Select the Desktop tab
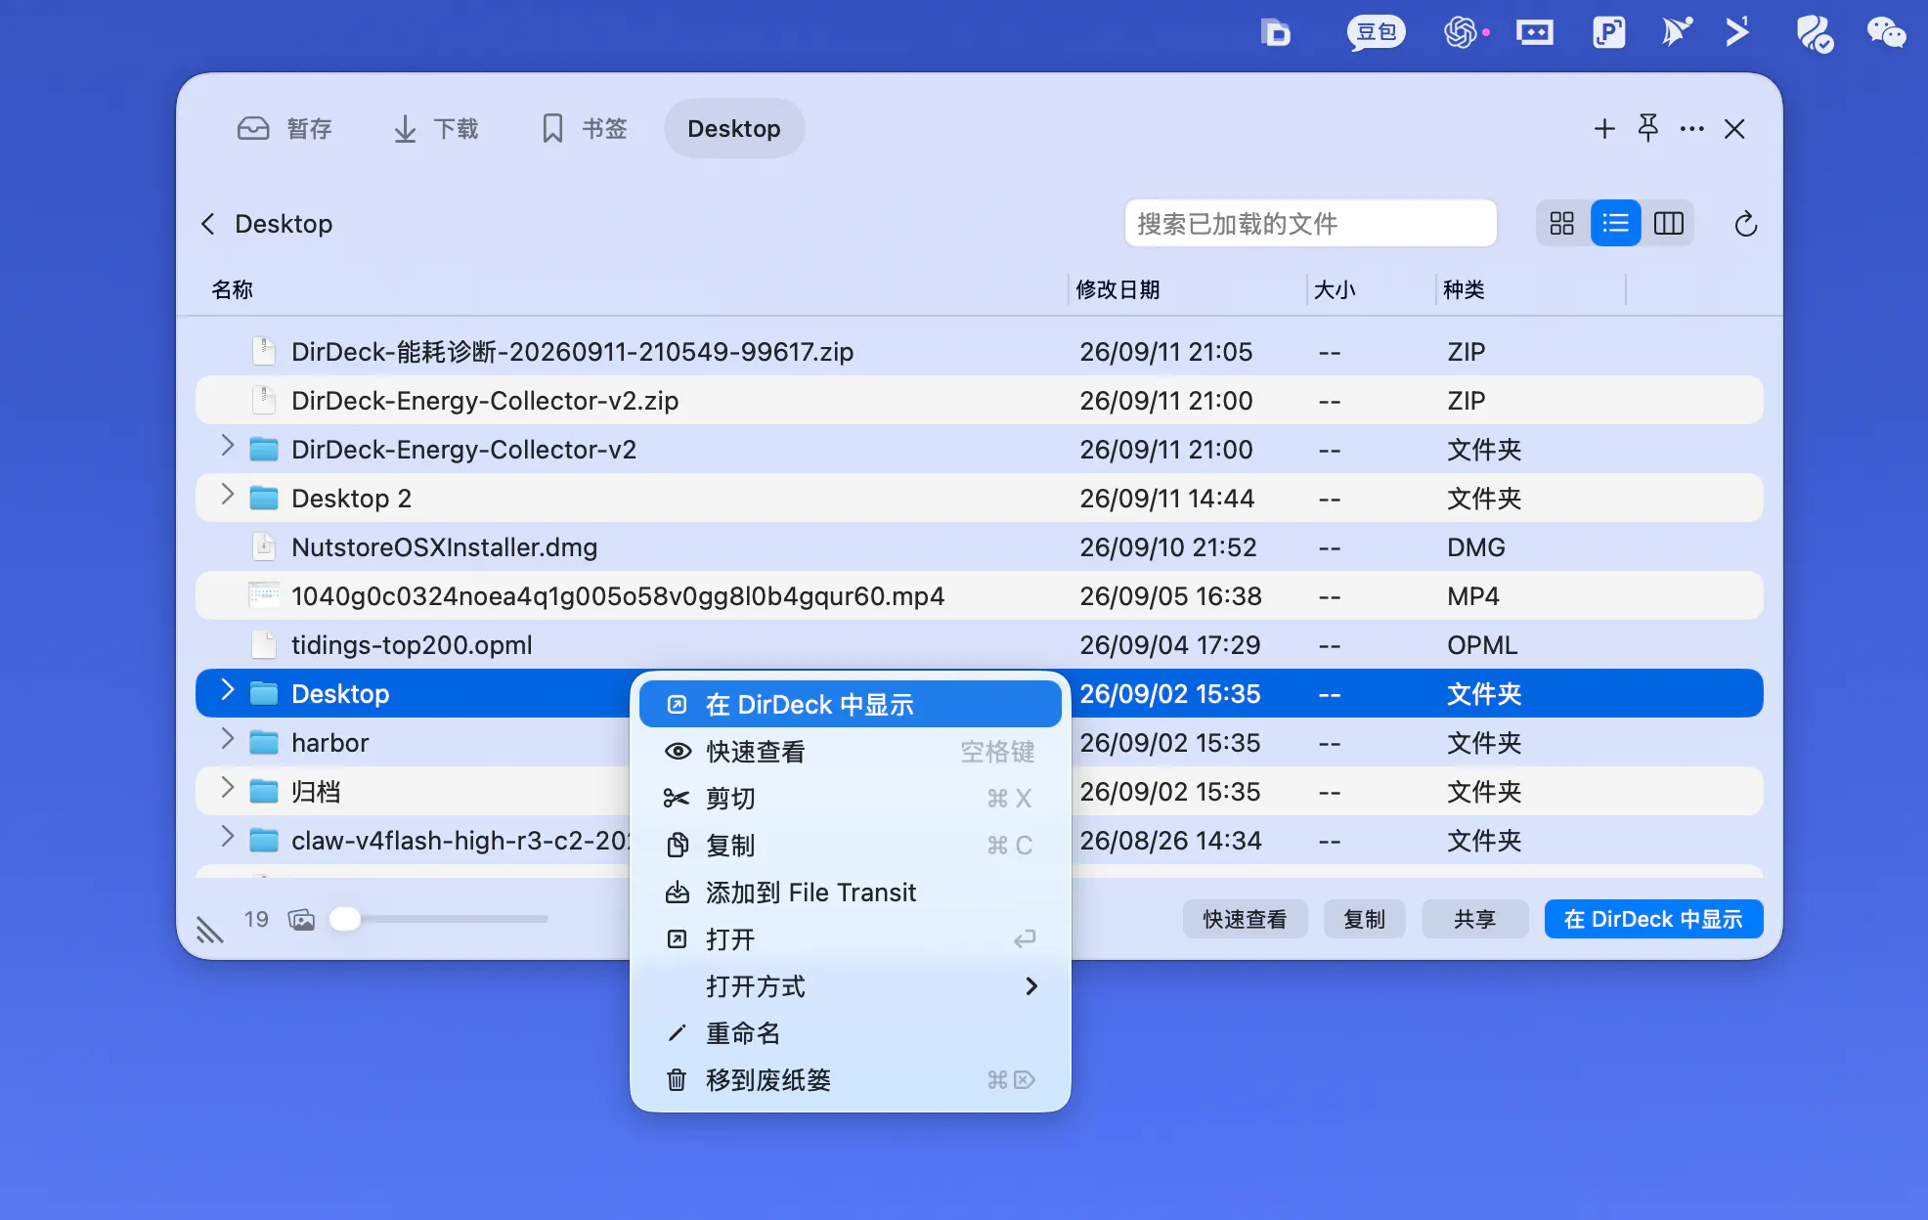 point(734,128)
